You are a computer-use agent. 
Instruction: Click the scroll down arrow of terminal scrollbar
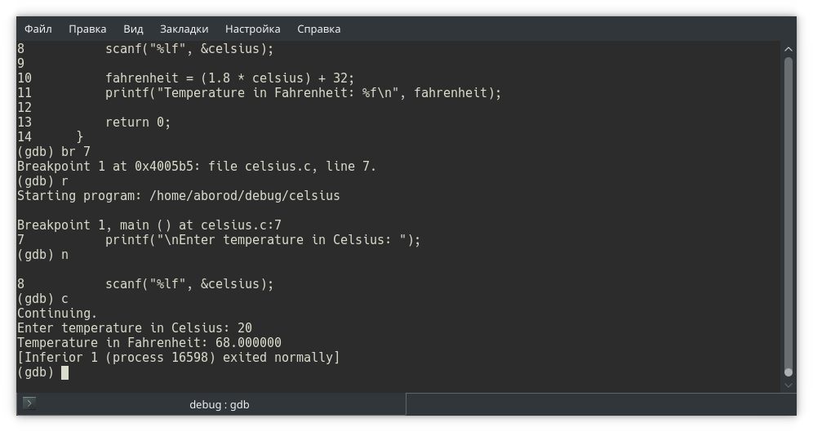coord(789,383)
